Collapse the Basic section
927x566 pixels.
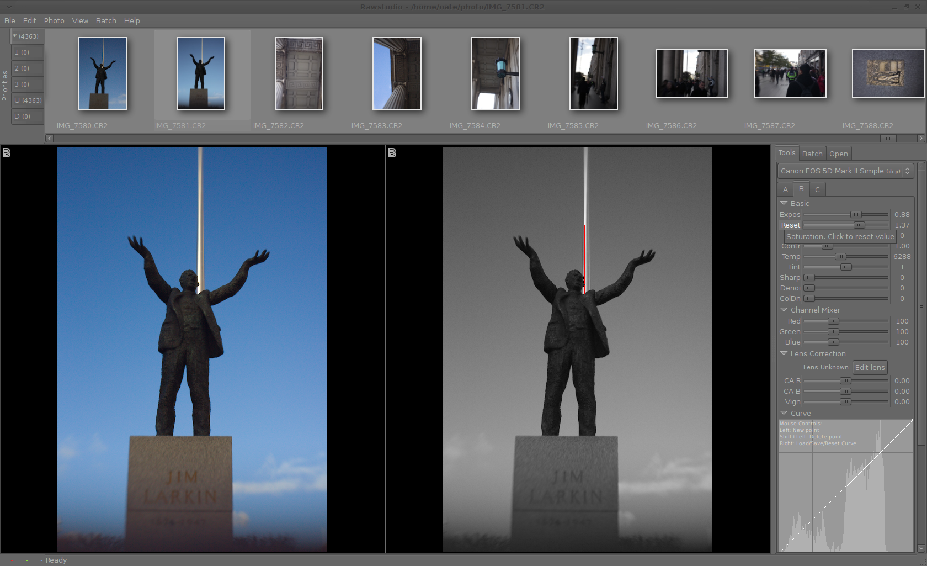pos(784,203)
